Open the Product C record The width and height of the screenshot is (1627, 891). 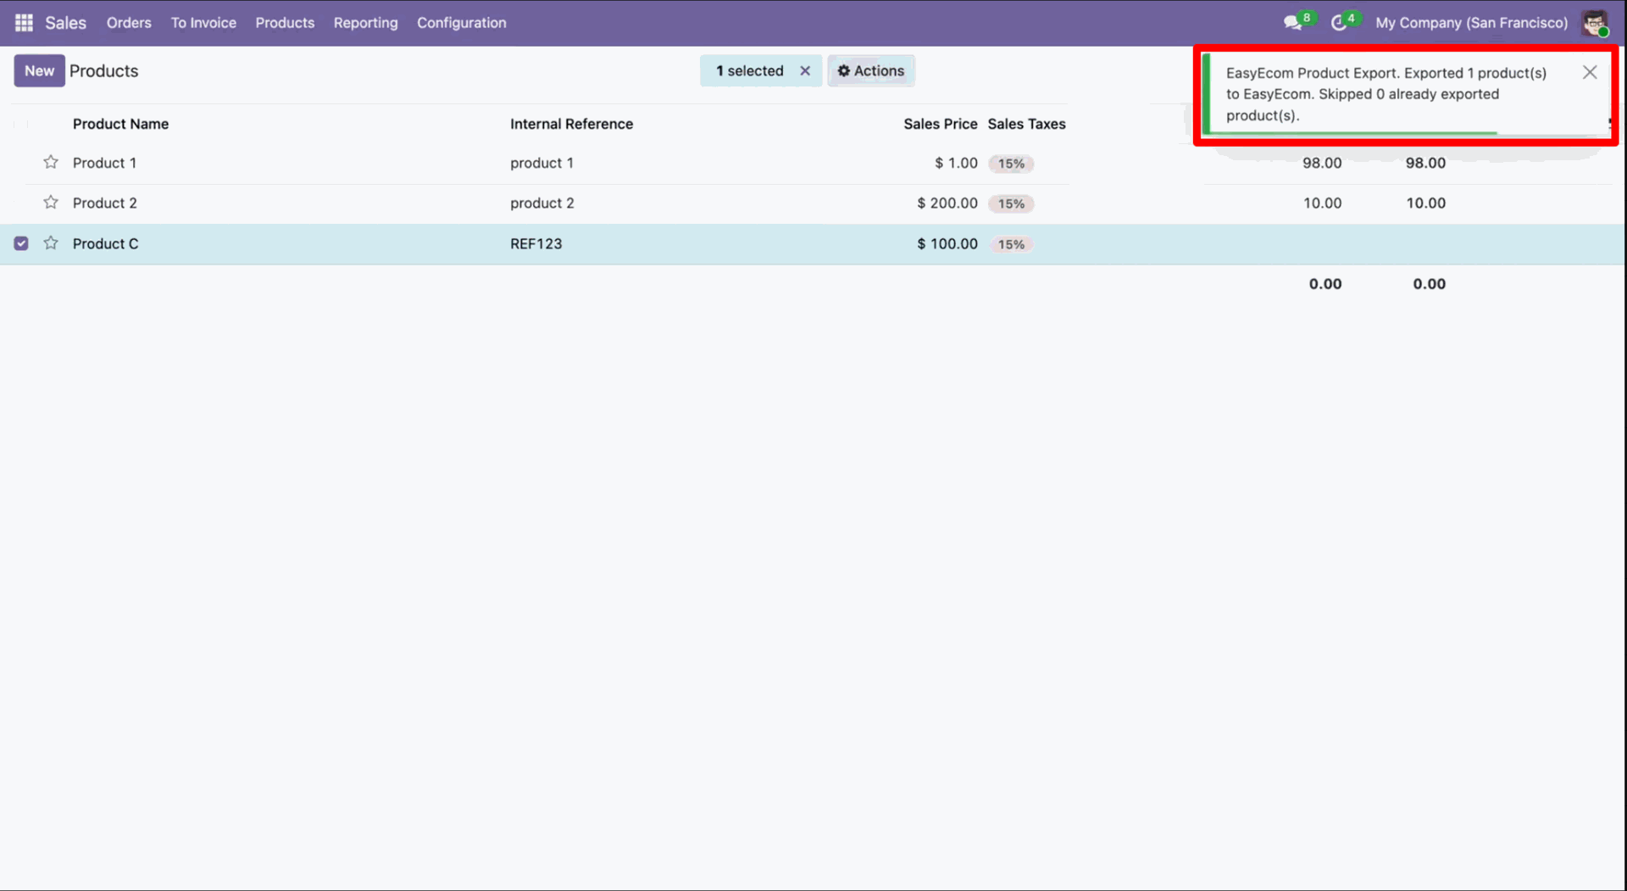pos(105,244)
